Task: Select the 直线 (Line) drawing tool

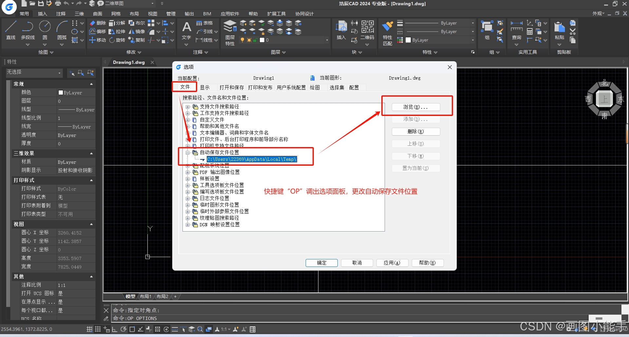Action: (11, 30)
